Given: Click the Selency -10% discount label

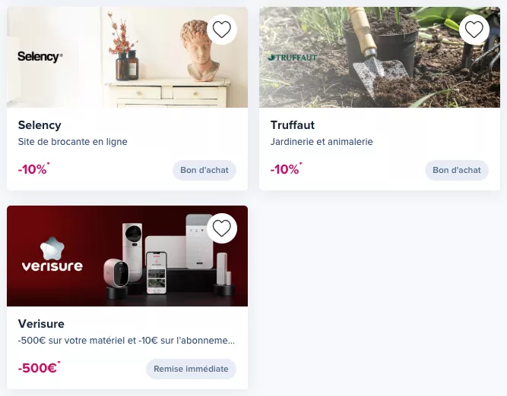Looking at the screenshot, I should coord(33,168).
